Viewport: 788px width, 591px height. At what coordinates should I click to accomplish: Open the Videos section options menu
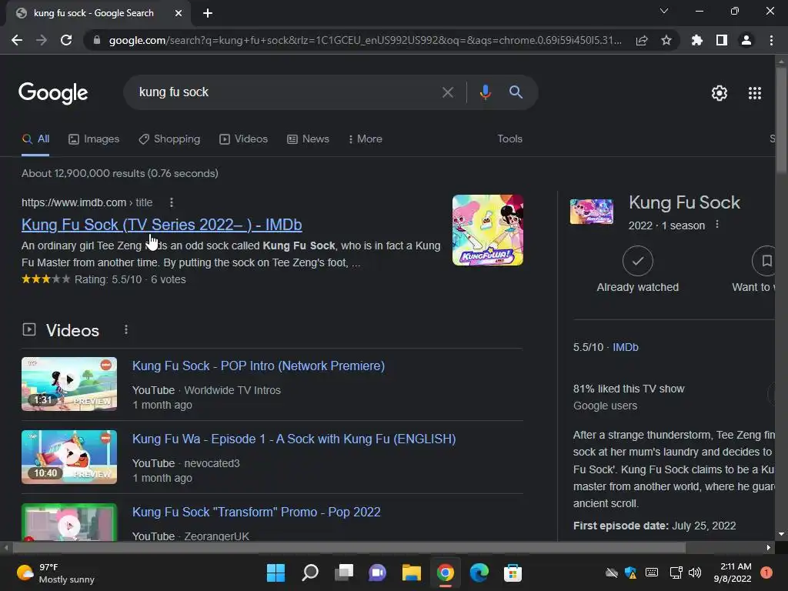tap(125, 329)
